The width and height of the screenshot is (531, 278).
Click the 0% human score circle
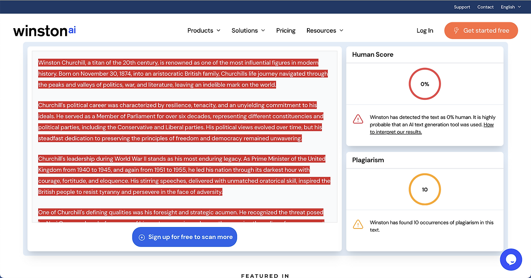pos(425,84)
